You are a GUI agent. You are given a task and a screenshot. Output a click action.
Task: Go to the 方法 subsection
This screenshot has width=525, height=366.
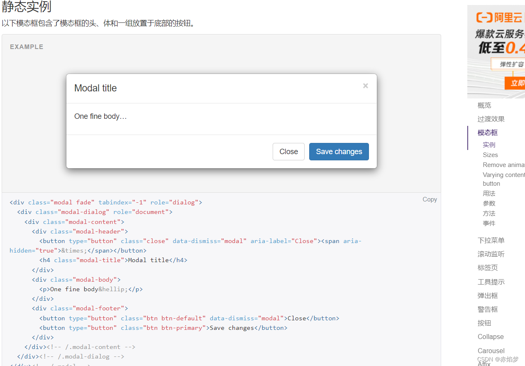[x=489, y=213]
